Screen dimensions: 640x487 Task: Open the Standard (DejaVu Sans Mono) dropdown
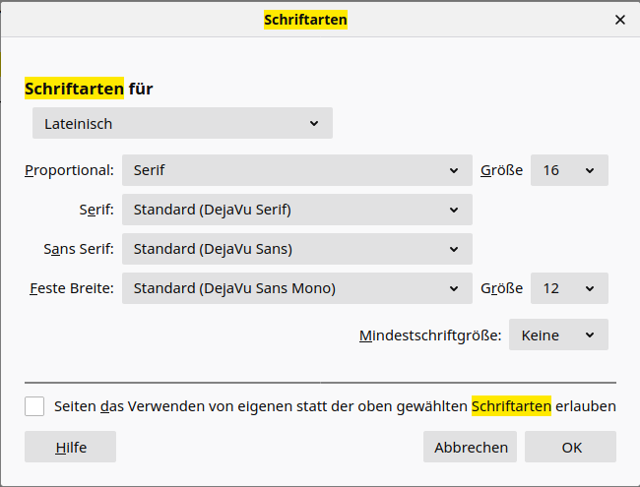pyautogui.click(x=296, y=288)
